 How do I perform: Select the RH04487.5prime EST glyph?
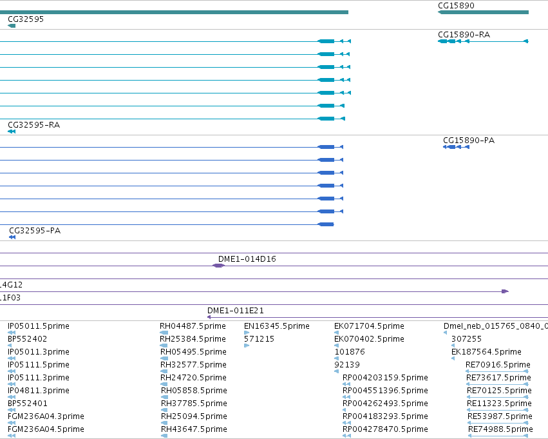click(x=164, y=333)
